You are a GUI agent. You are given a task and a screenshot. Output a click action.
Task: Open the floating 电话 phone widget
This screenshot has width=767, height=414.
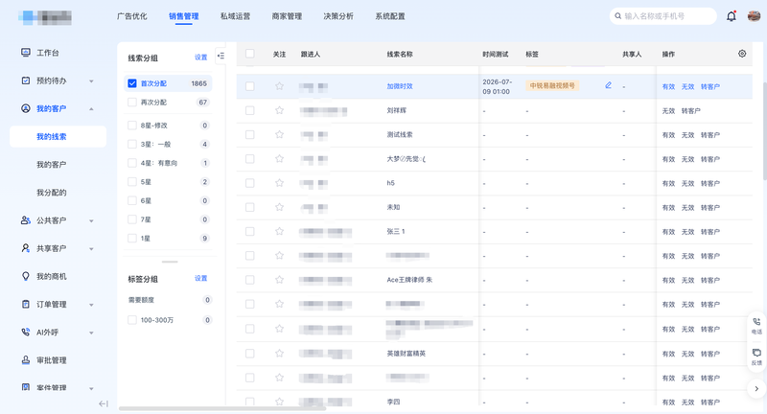tap(756, 326)
